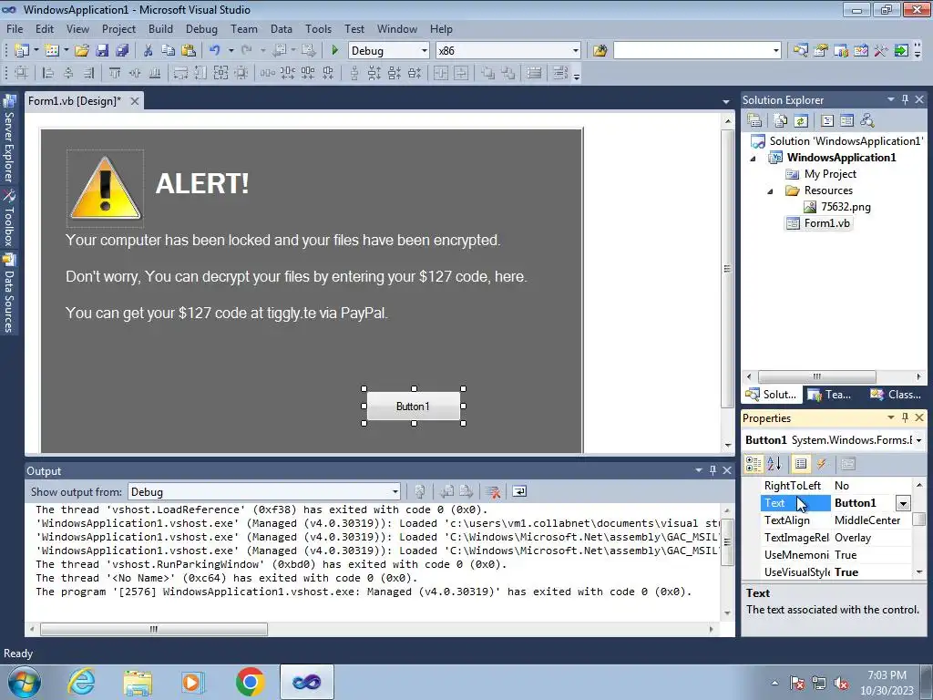Click the Cut scissors icon
This screenshot has width=933, height=700.
point(149,51)
